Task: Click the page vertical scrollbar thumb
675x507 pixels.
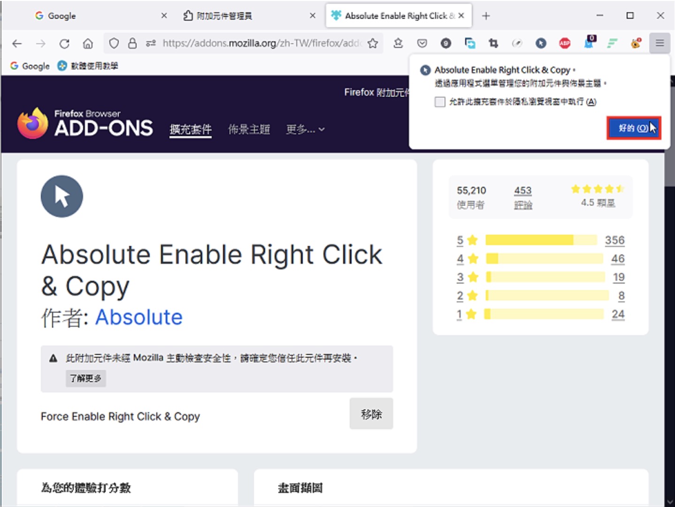Action: tap(669, 136)
